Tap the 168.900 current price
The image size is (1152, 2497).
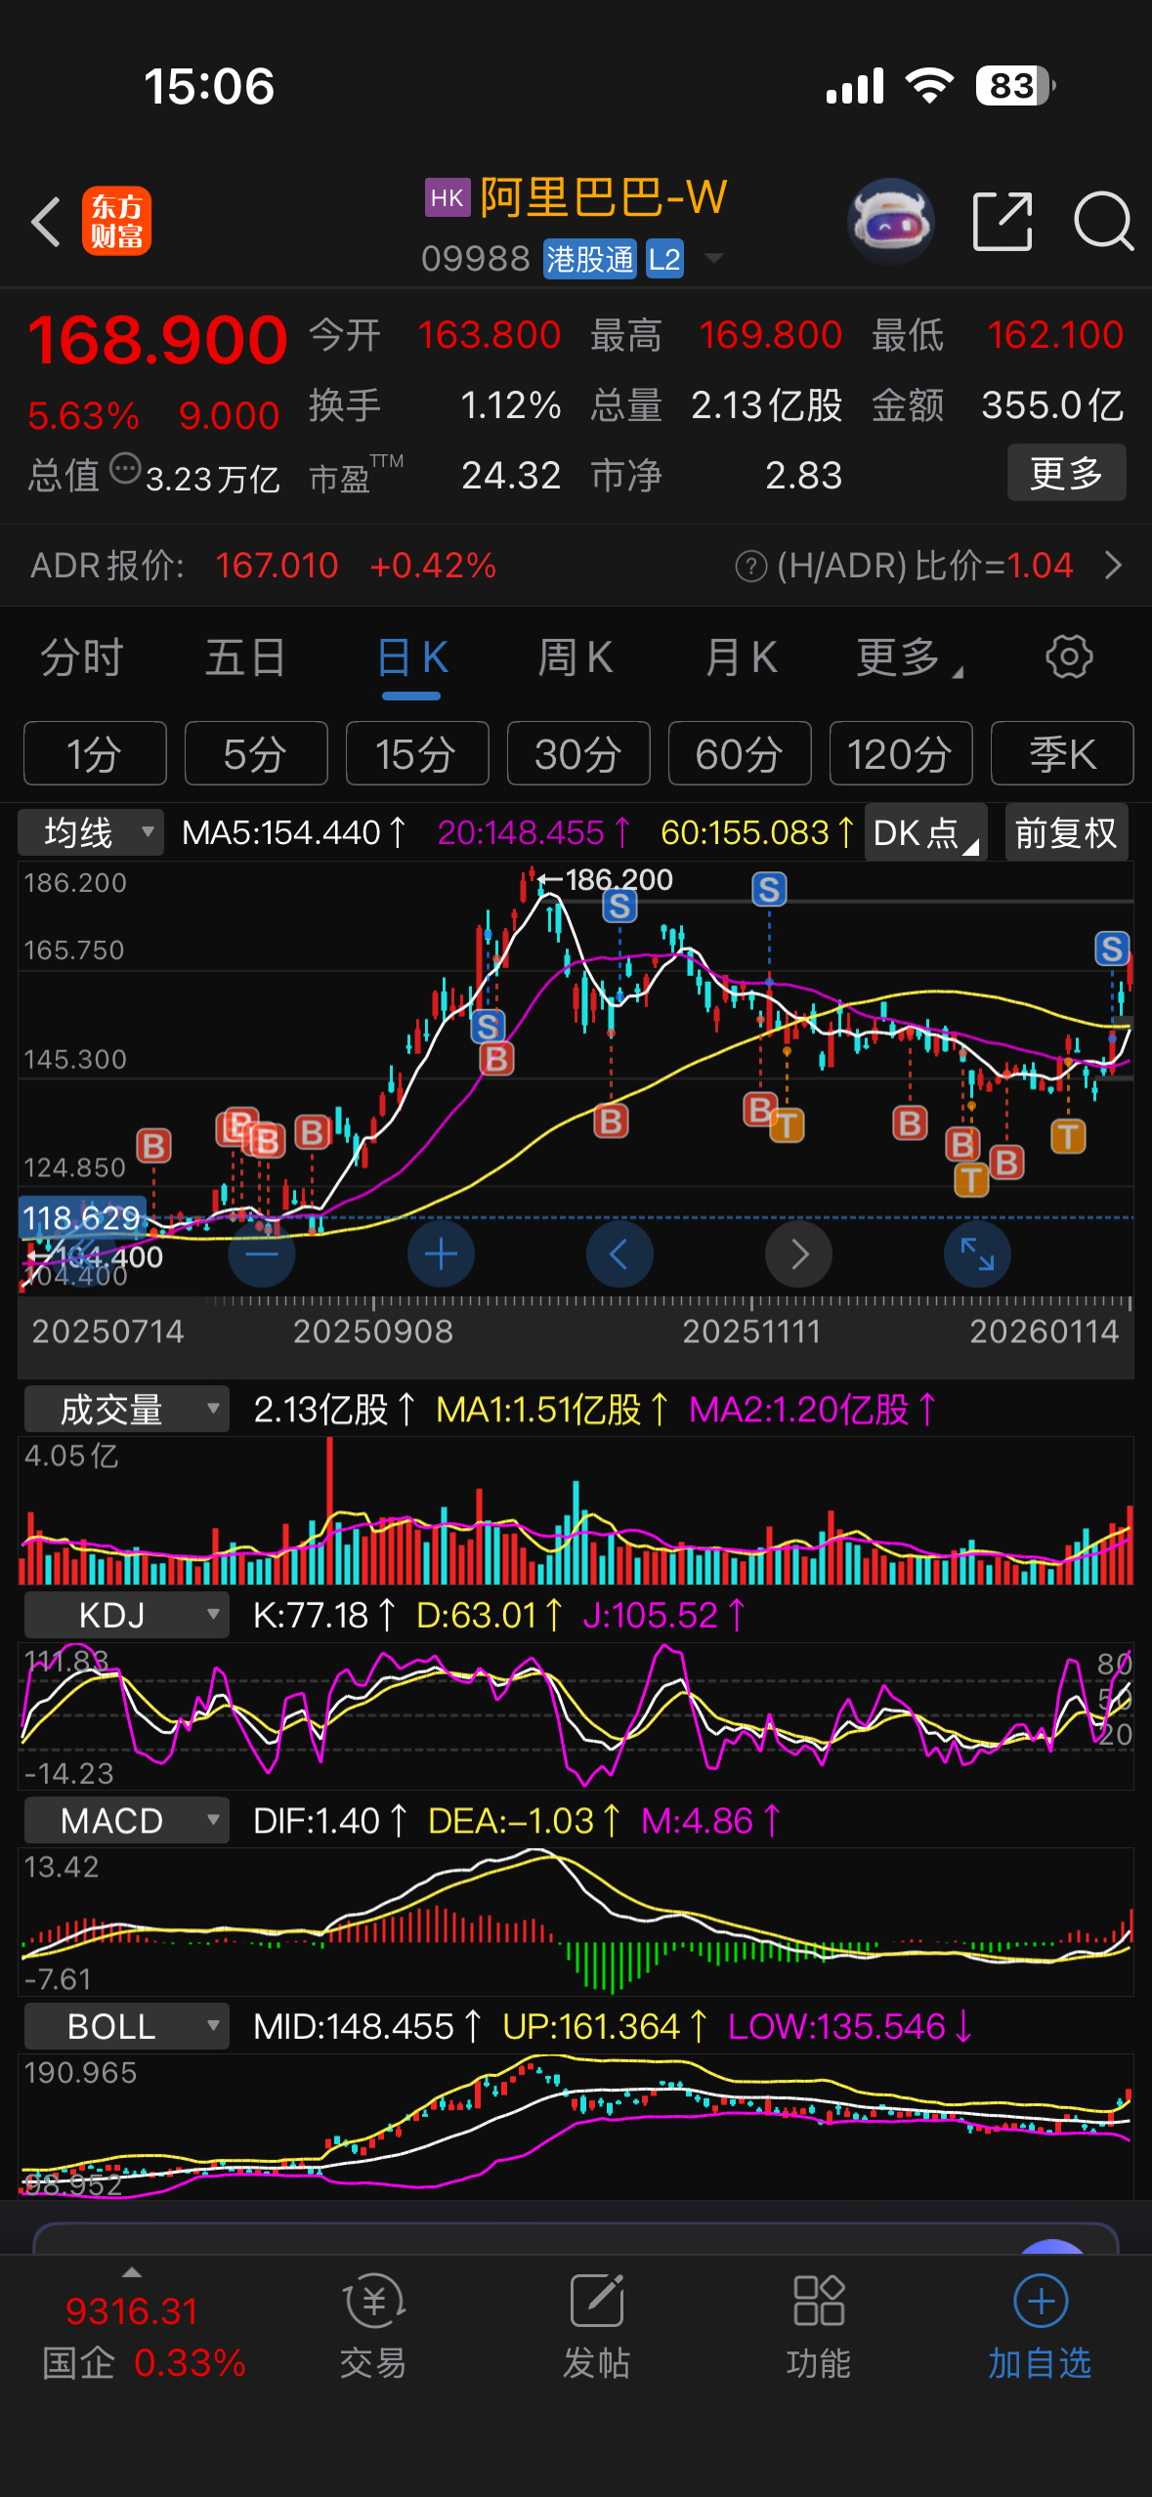click(x=157, y=340)
